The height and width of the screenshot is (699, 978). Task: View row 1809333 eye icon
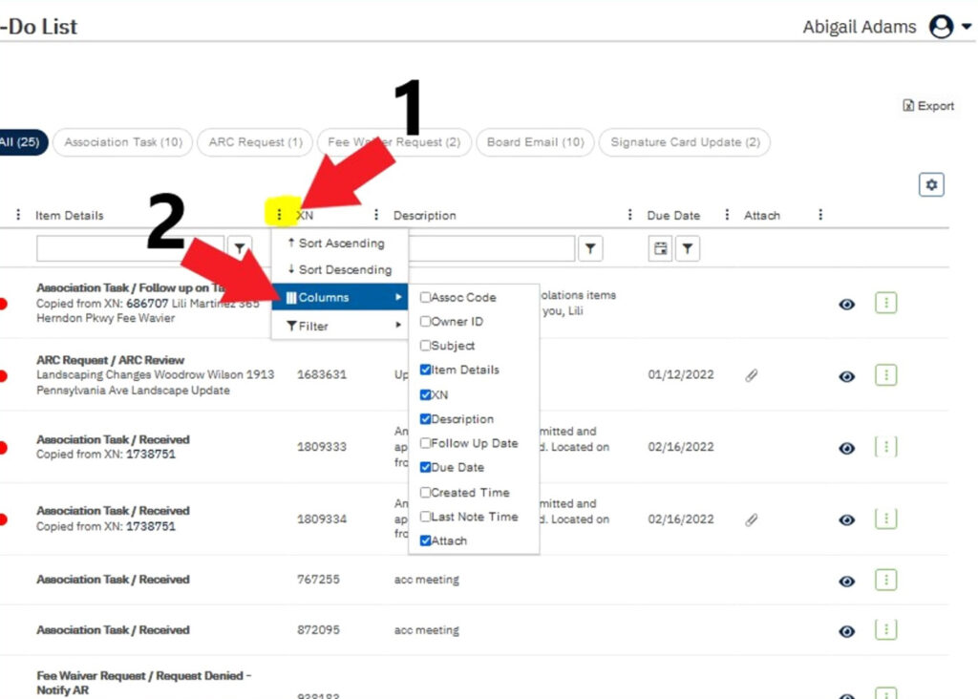coord(846,448)
